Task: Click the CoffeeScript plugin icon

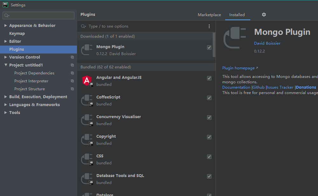Action: pos(87,100)
